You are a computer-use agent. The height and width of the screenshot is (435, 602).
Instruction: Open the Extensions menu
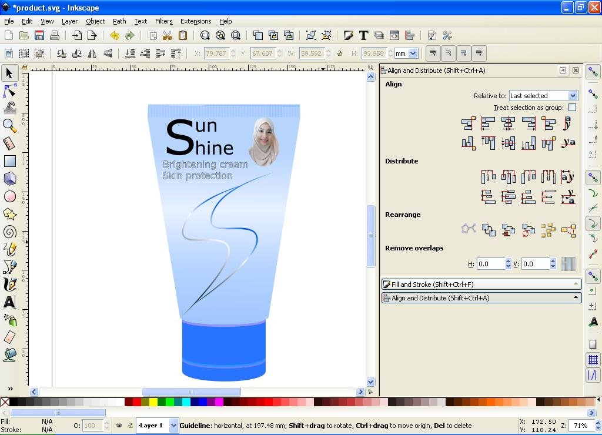click(196, 21)
